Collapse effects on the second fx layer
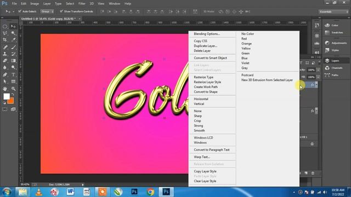The width and height of the screenshot is (351, 197). click(x=316, y=111)
